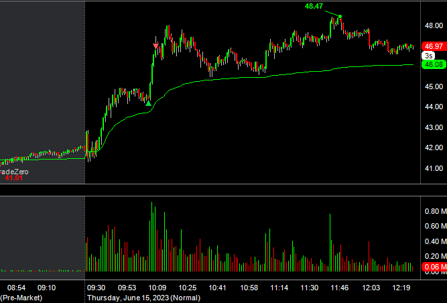Click the 10:41 time axis label
The height and width of the screenshot is (303, 447).
tap(218, 288)
